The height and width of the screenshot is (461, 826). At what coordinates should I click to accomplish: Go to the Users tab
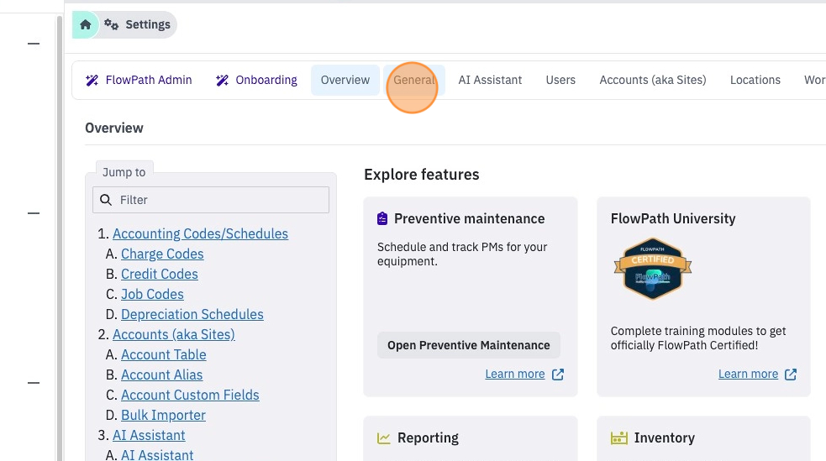pos(560,80)
